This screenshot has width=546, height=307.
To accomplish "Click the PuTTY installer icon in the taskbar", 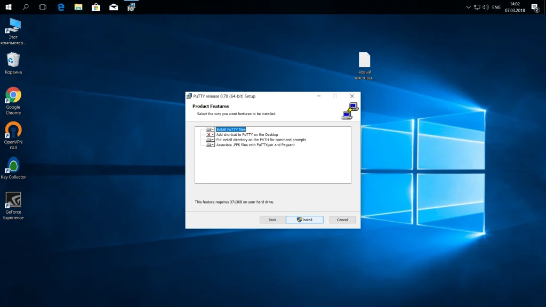I will (131, 7).
